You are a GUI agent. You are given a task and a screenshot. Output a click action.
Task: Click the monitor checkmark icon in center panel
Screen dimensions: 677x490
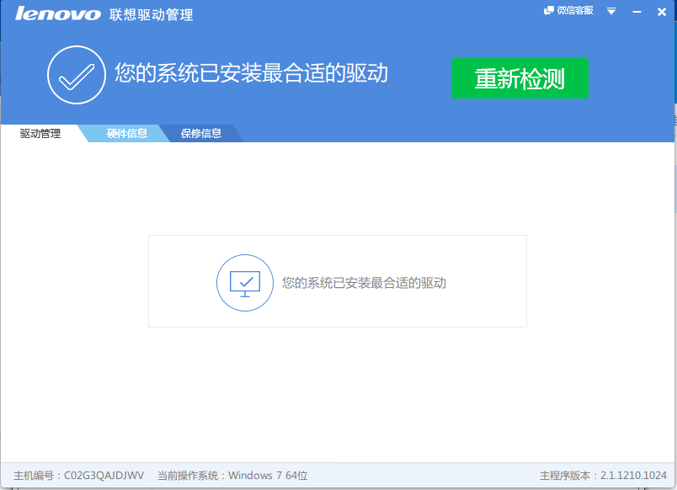(245, 283)
